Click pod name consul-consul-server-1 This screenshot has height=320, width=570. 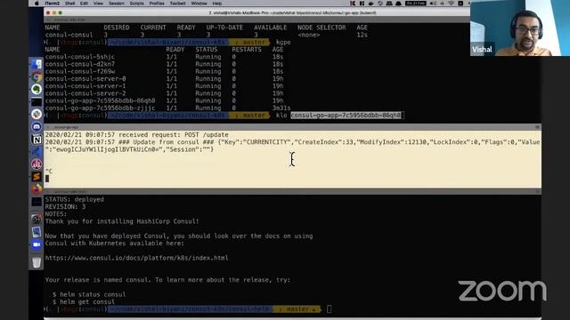coord(85,86)
